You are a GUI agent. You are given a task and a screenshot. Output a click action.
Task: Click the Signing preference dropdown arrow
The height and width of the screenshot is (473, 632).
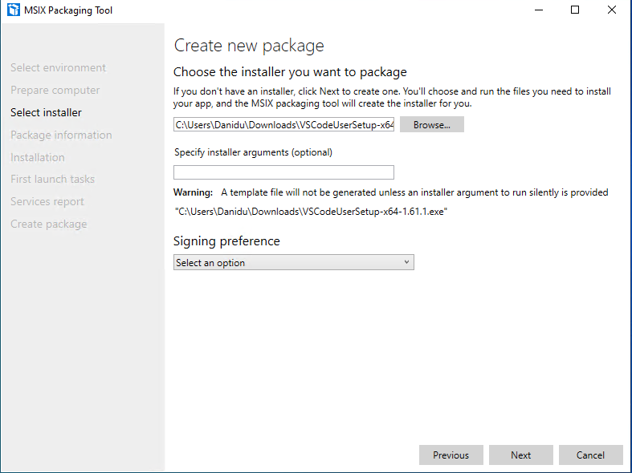click(406, 262)
